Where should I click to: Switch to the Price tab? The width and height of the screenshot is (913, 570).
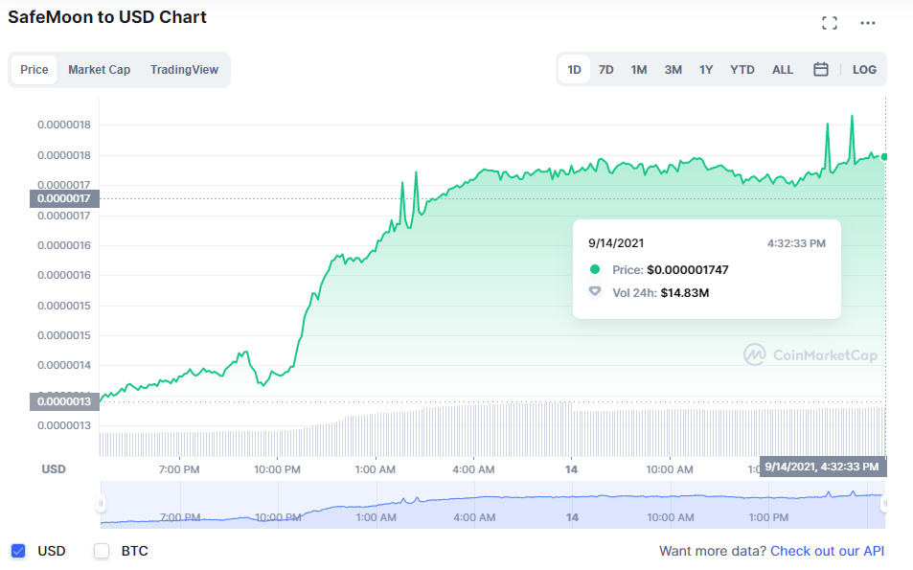pos(34,70)
